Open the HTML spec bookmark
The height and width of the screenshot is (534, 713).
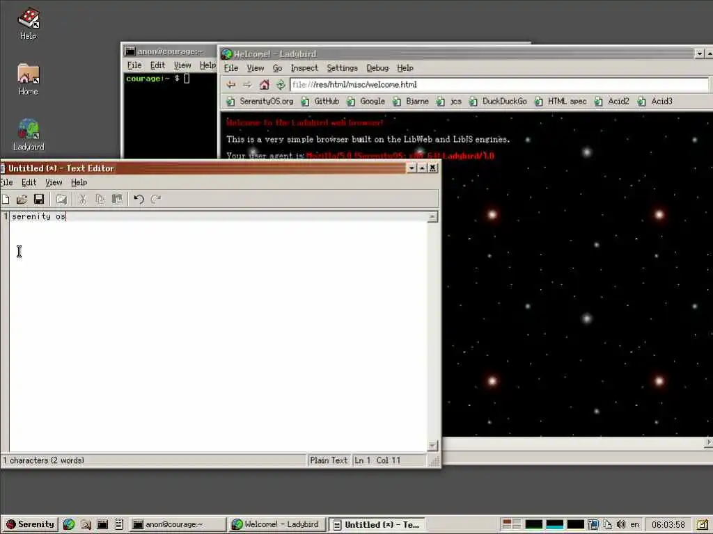coord(561,102)
